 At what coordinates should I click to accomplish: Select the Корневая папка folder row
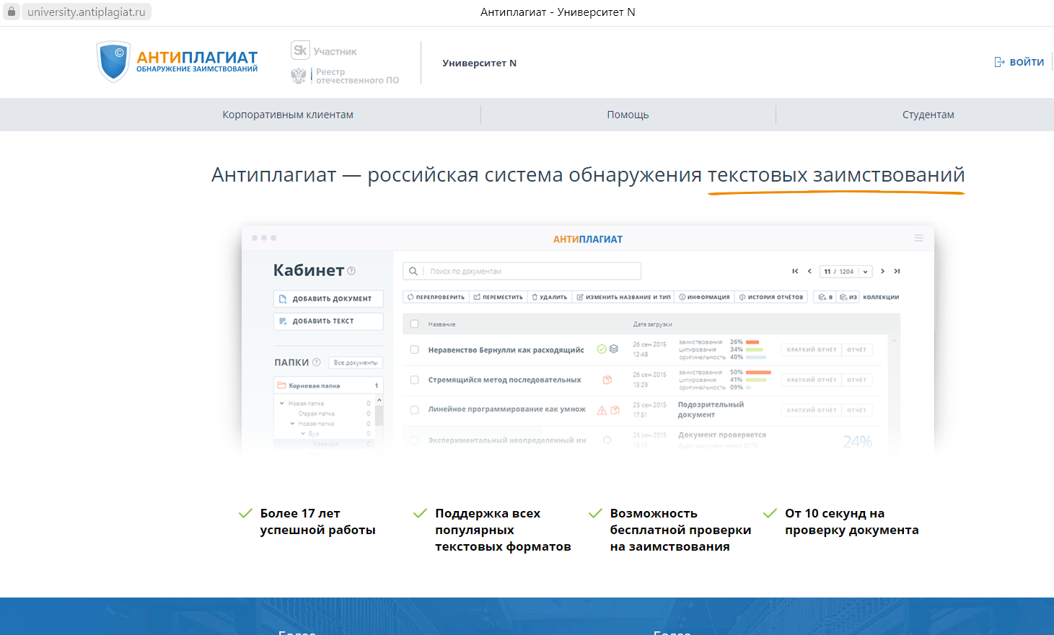(328, 386)
